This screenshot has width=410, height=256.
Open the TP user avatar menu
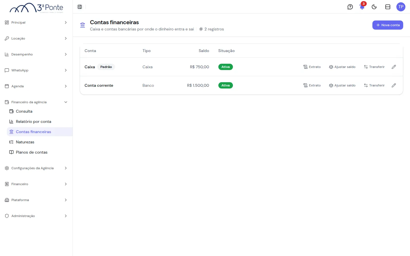point(401,7)
